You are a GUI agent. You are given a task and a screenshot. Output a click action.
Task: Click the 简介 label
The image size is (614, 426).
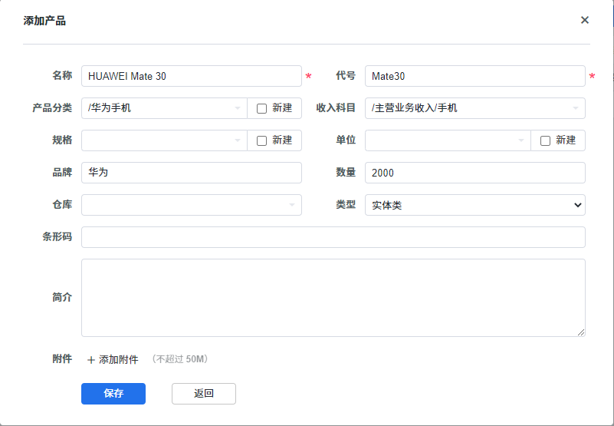point(62,297)
